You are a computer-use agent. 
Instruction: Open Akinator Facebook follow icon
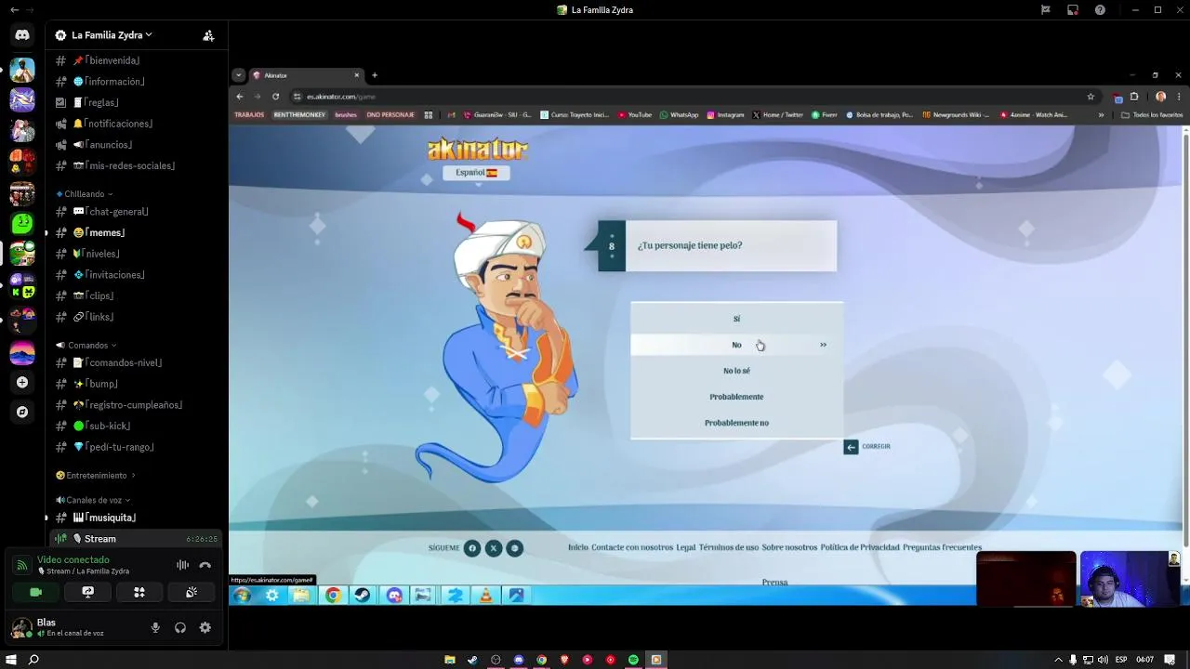click(x=472, y=548)
